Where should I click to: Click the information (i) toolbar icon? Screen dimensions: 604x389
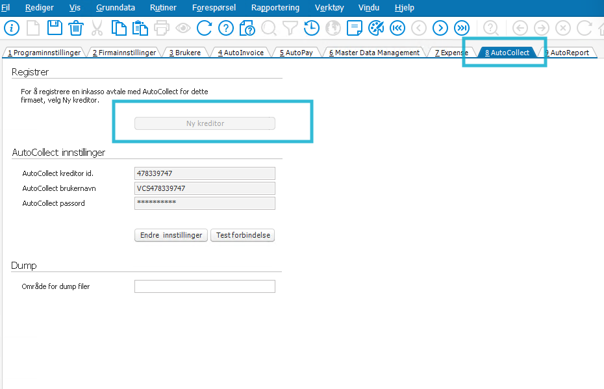point(12,28)
